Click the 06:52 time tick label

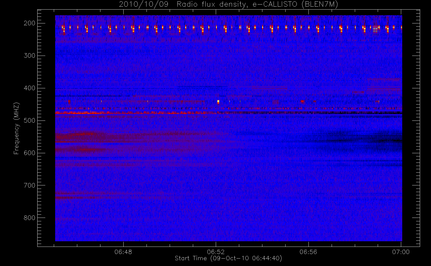(216, 252)
